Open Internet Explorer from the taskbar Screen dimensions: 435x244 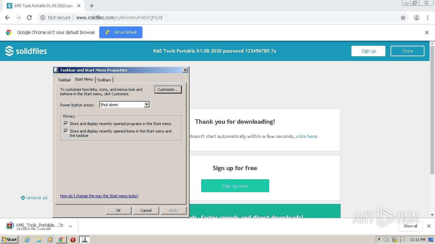(x=27, y=240)
